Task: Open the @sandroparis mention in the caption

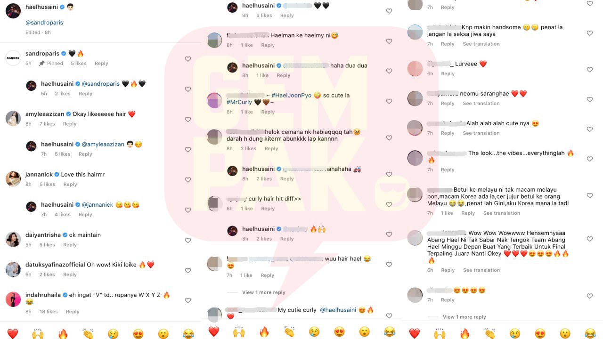Action: tap(44, 23)
